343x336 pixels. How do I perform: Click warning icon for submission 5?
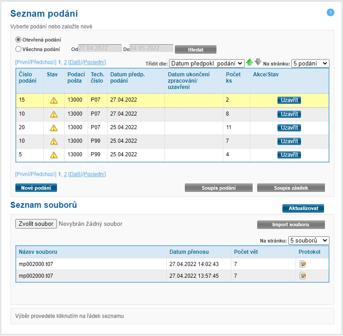click(54, 155)
